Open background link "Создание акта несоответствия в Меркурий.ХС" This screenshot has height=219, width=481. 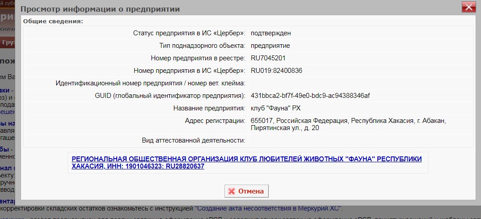pos(268,209)
